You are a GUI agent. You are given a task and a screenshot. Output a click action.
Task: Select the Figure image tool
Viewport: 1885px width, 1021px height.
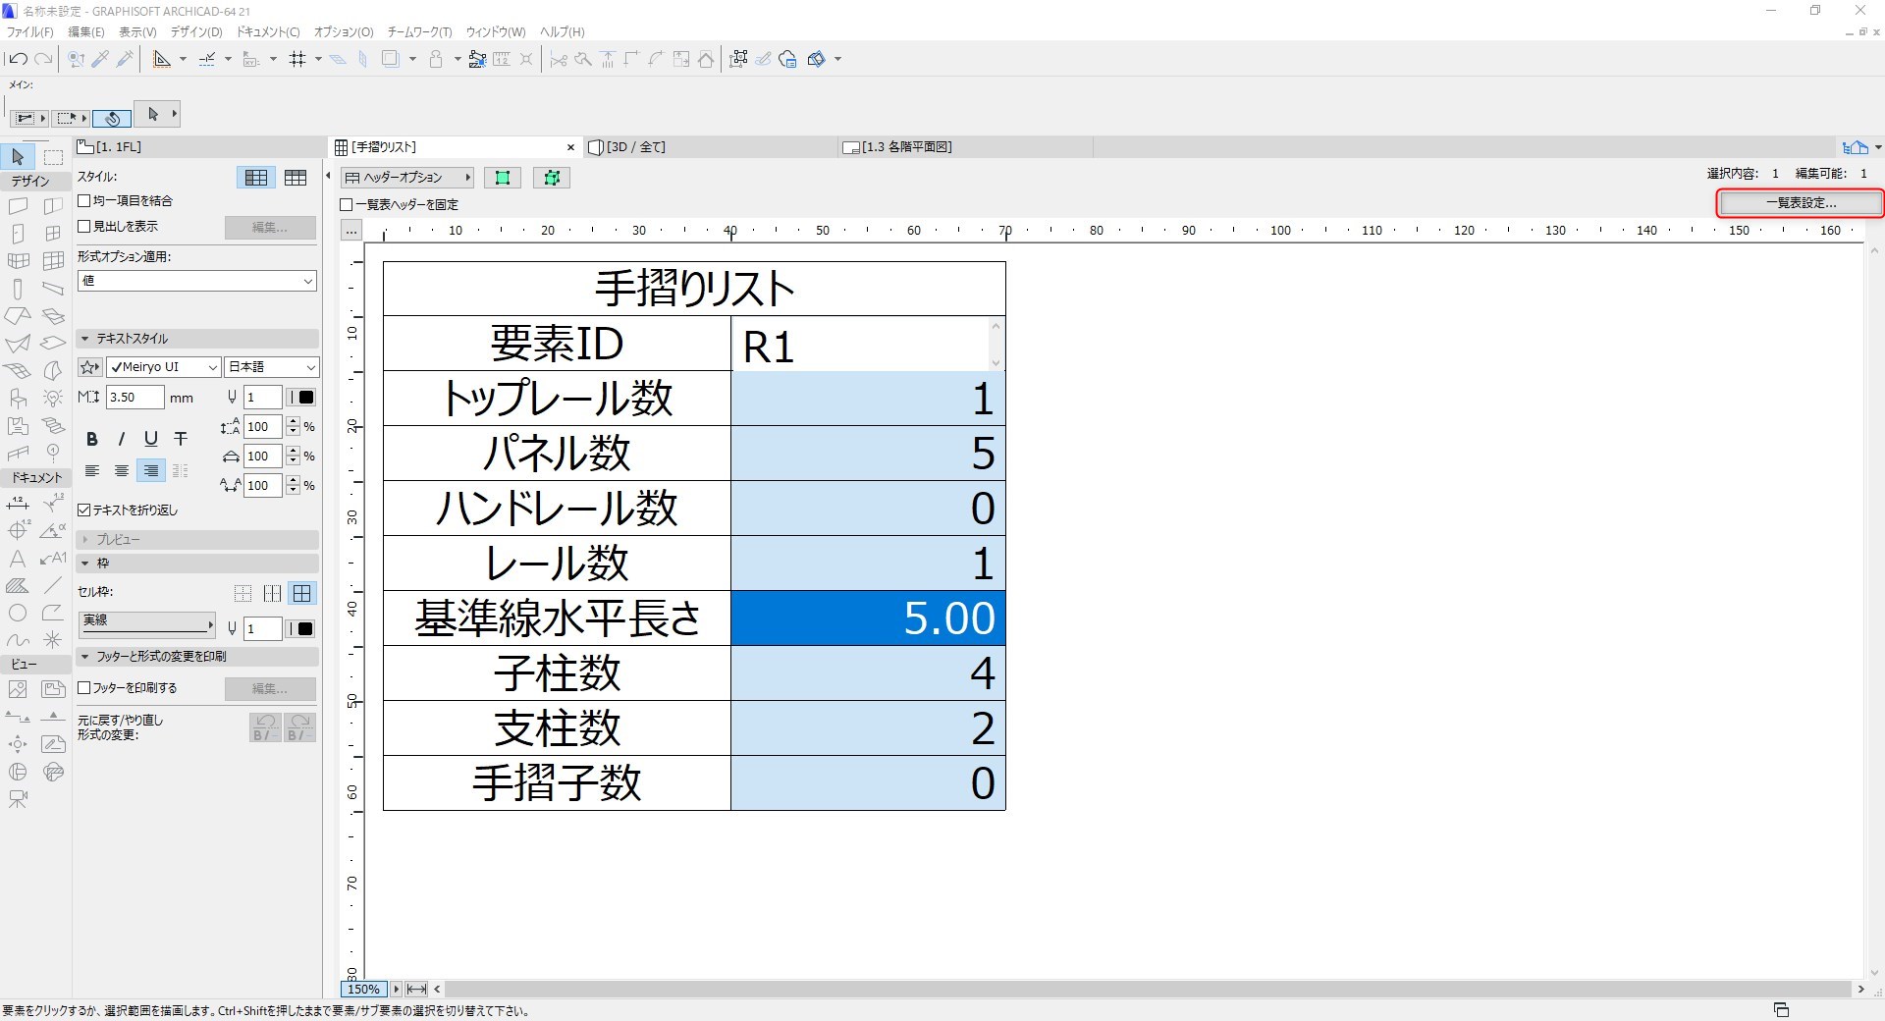[x=18, y=690]
